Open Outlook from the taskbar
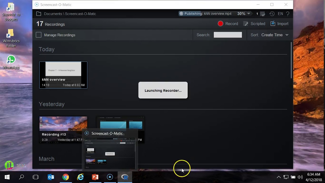 (x=51, y=177)
